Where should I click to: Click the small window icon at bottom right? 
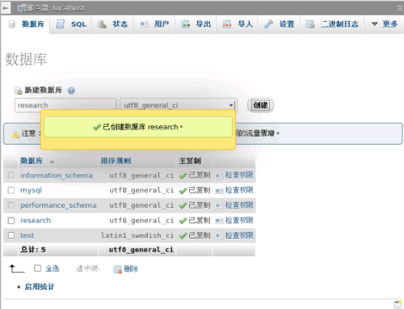[x=398, y=304]
